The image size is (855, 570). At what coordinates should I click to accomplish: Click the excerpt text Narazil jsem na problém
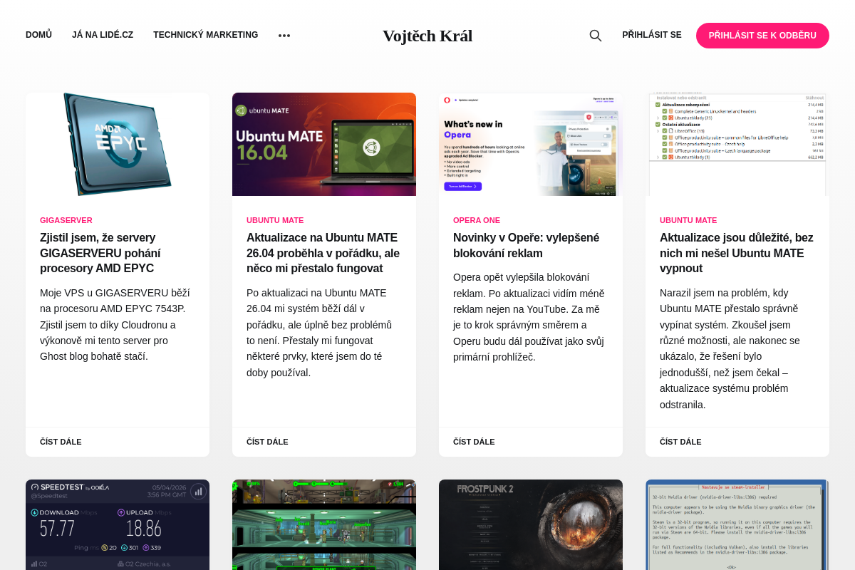coord(731,348)
